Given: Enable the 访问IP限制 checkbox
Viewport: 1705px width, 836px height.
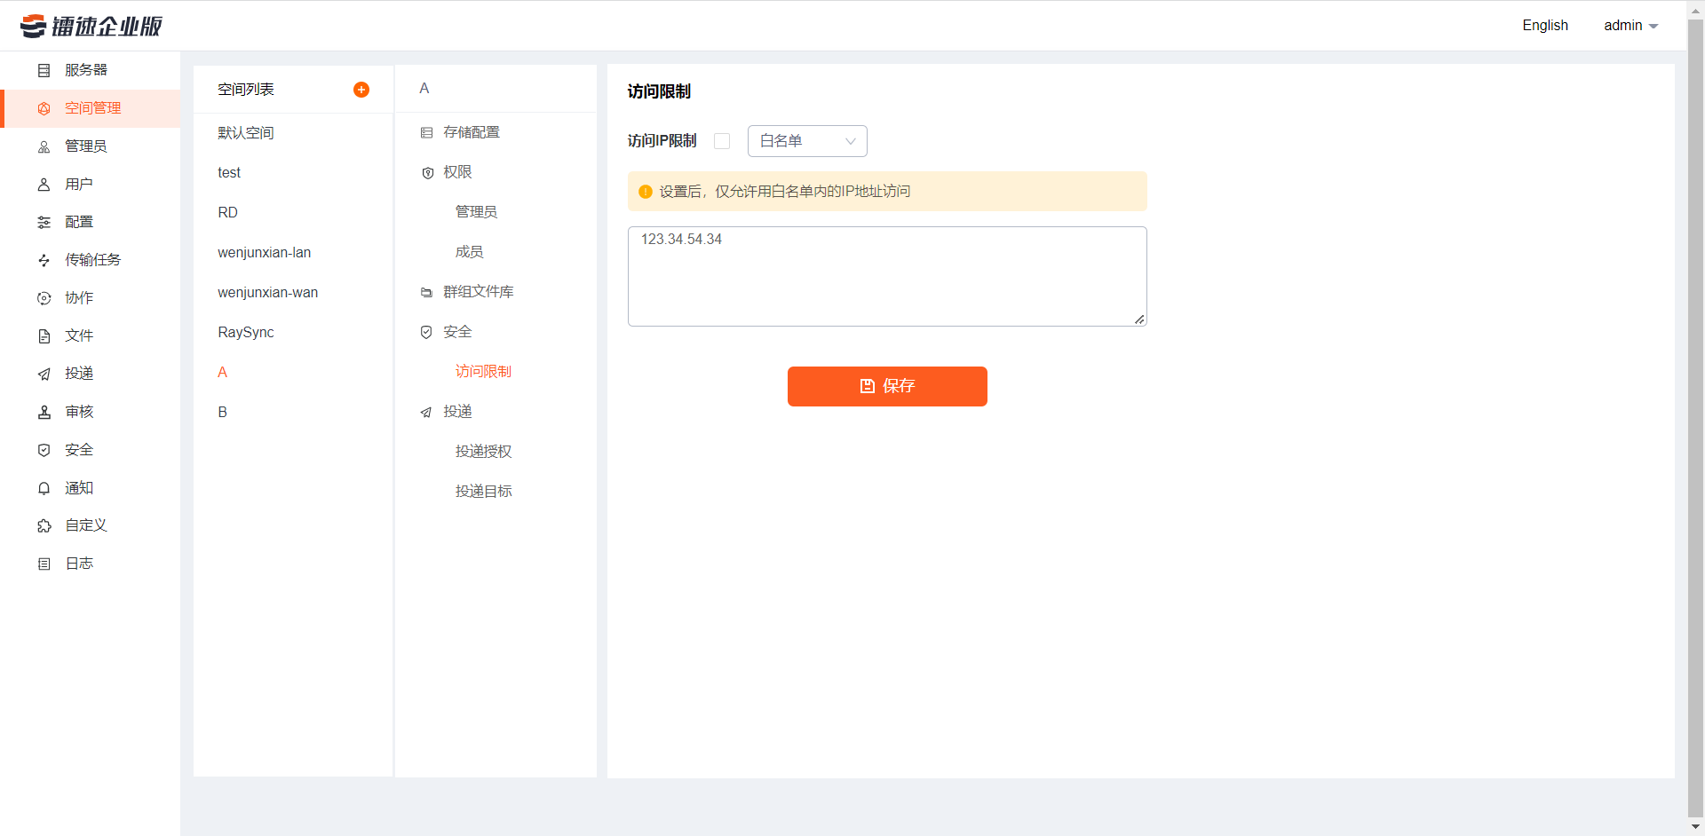Looking at the screenshot, I should point(722,141).
